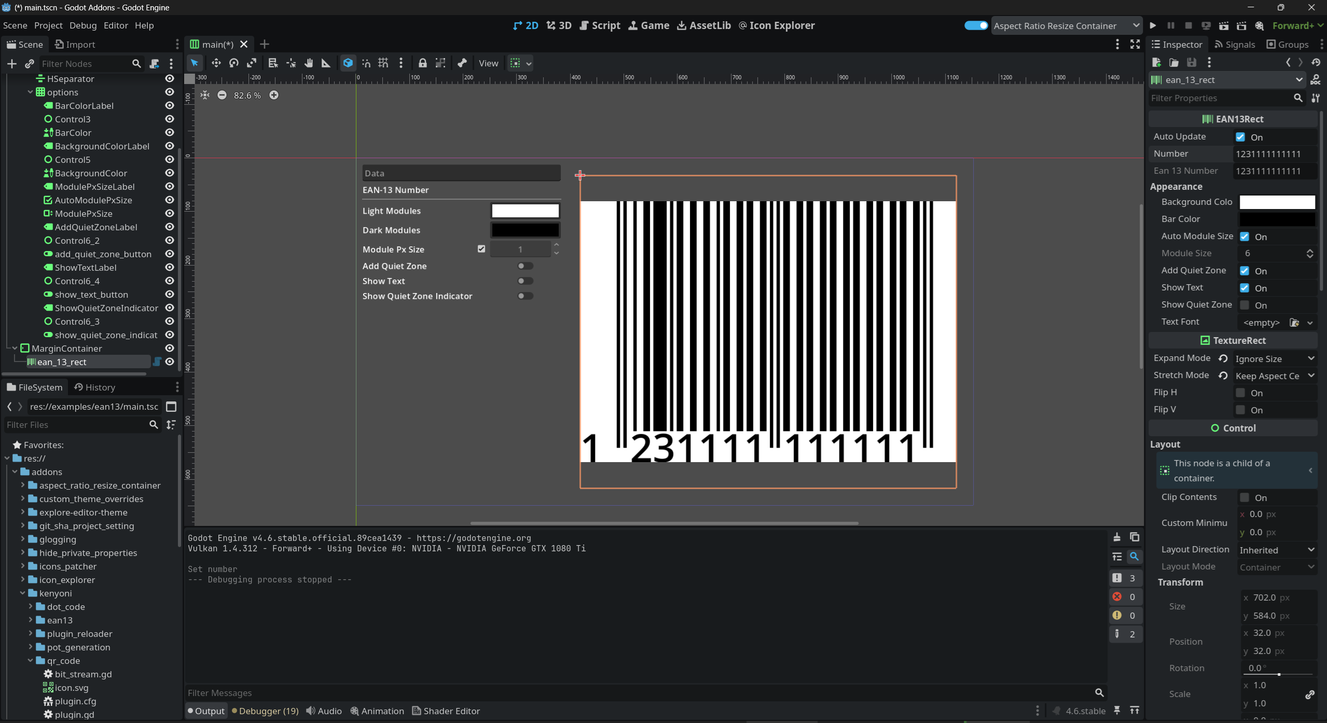Collapse the options node in scene tree
The width and height of the screenshot is (1327, 723).
tap(30, 92)
